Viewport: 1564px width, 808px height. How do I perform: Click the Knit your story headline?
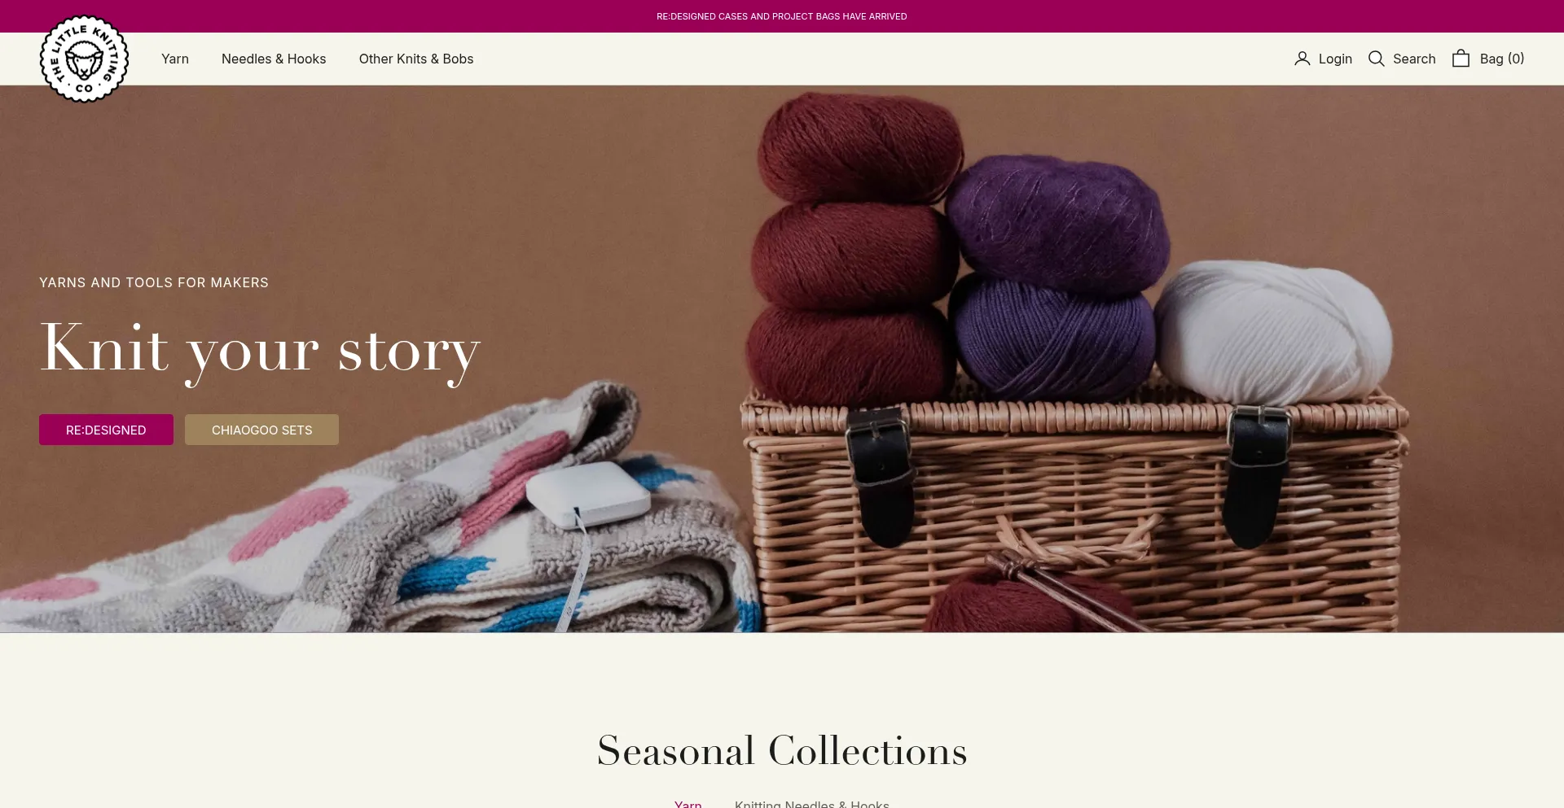pos(260,350)
